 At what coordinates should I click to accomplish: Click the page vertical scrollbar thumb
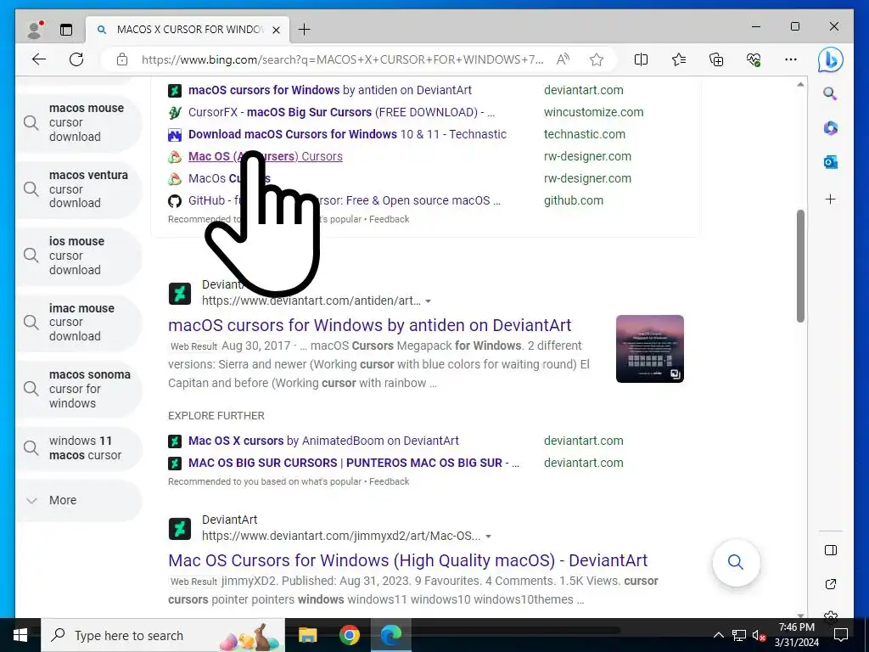pos(800,266)
